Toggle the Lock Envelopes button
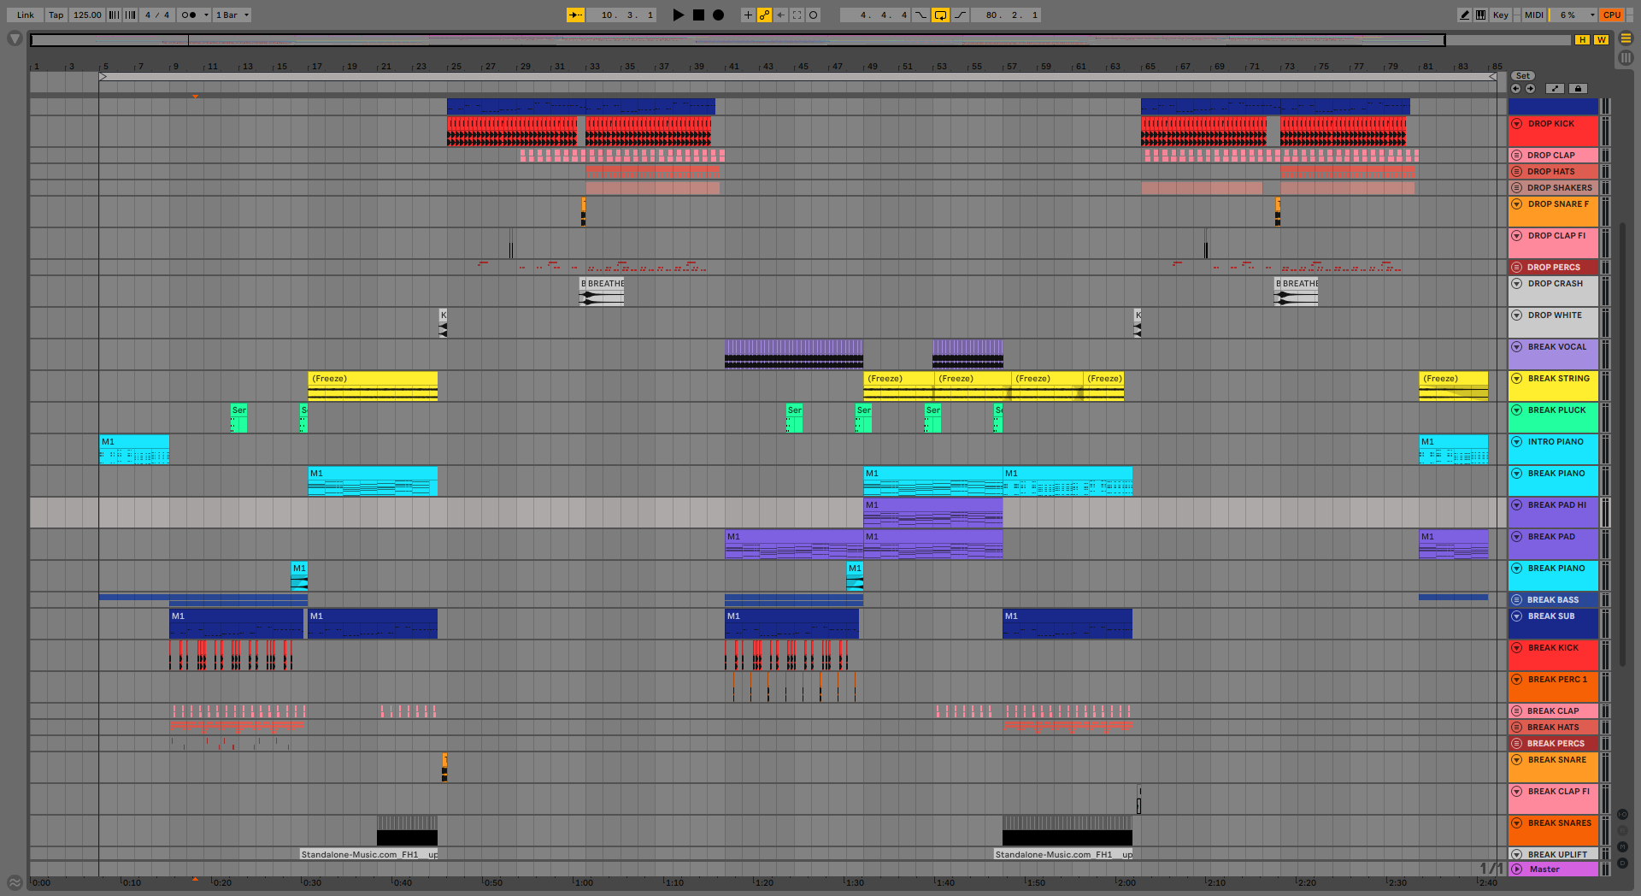The image size is (1641, 896). (x=1578, y=88)
